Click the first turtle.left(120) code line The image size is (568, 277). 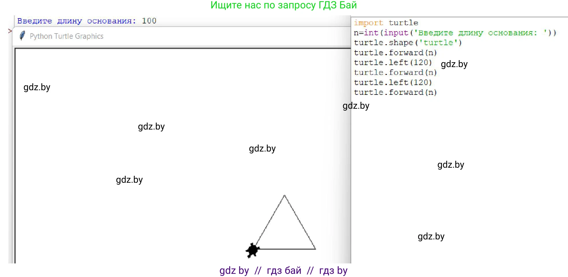click(x=393, y=63)
